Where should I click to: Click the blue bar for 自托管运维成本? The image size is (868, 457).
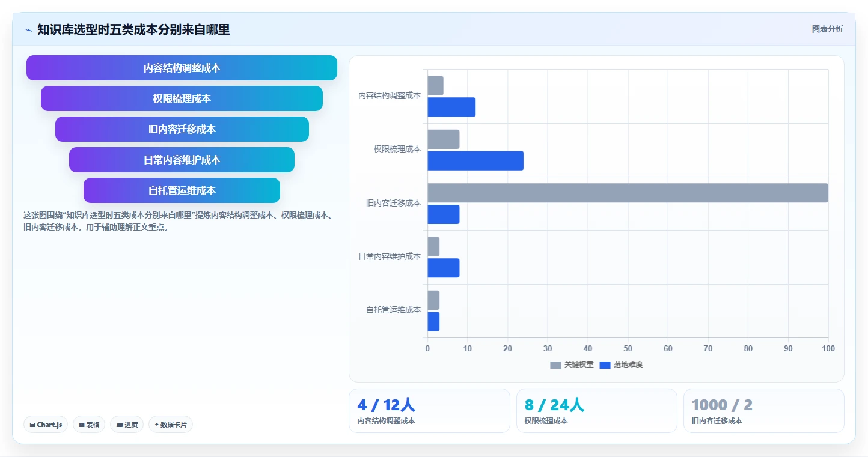click(x=433, y=321)
